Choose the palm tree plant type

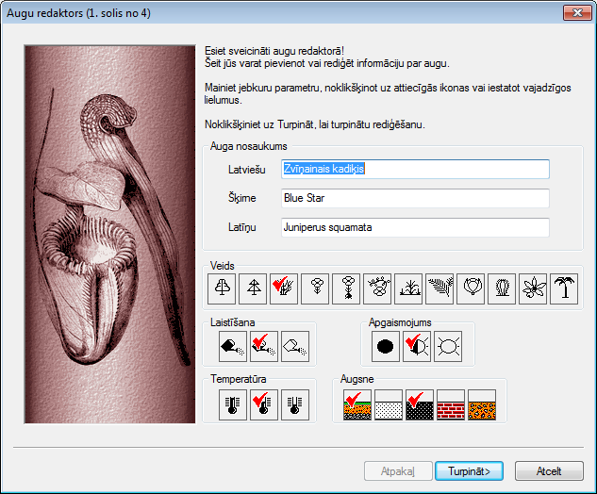(564, 289)
